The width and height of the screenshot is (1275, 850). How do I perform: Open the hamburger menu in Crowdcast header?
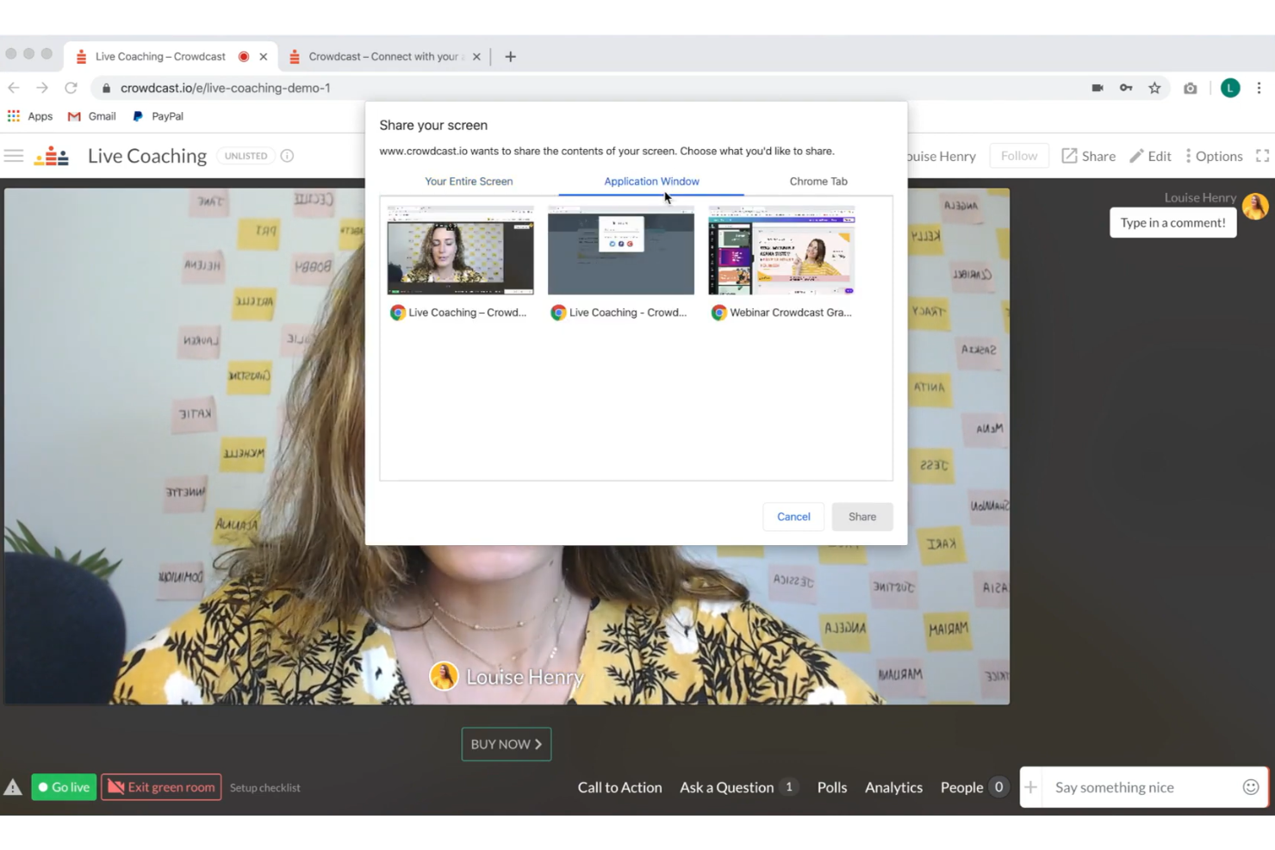click(14, 156)
